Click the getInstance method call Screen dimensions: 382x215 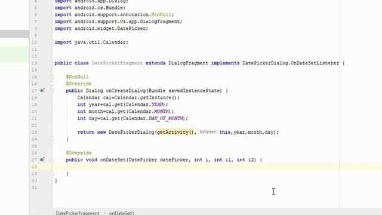click(156, 97)
